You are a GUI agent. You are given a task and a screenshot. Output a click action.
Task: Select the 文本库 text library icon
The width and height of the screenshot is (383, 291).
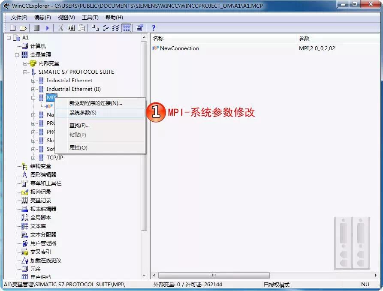pos(25,226)
